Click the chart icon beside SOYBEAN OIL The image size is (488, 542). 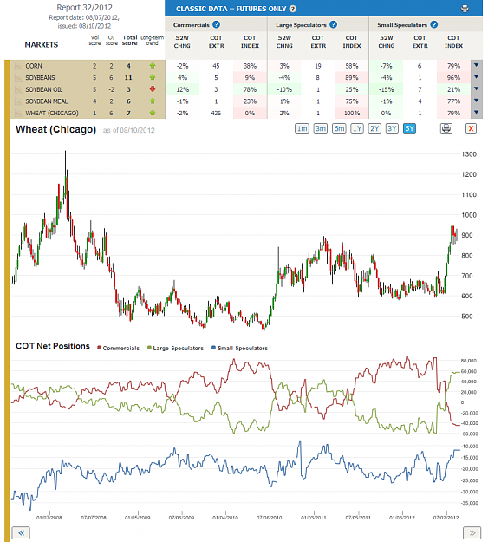(18, 89)
